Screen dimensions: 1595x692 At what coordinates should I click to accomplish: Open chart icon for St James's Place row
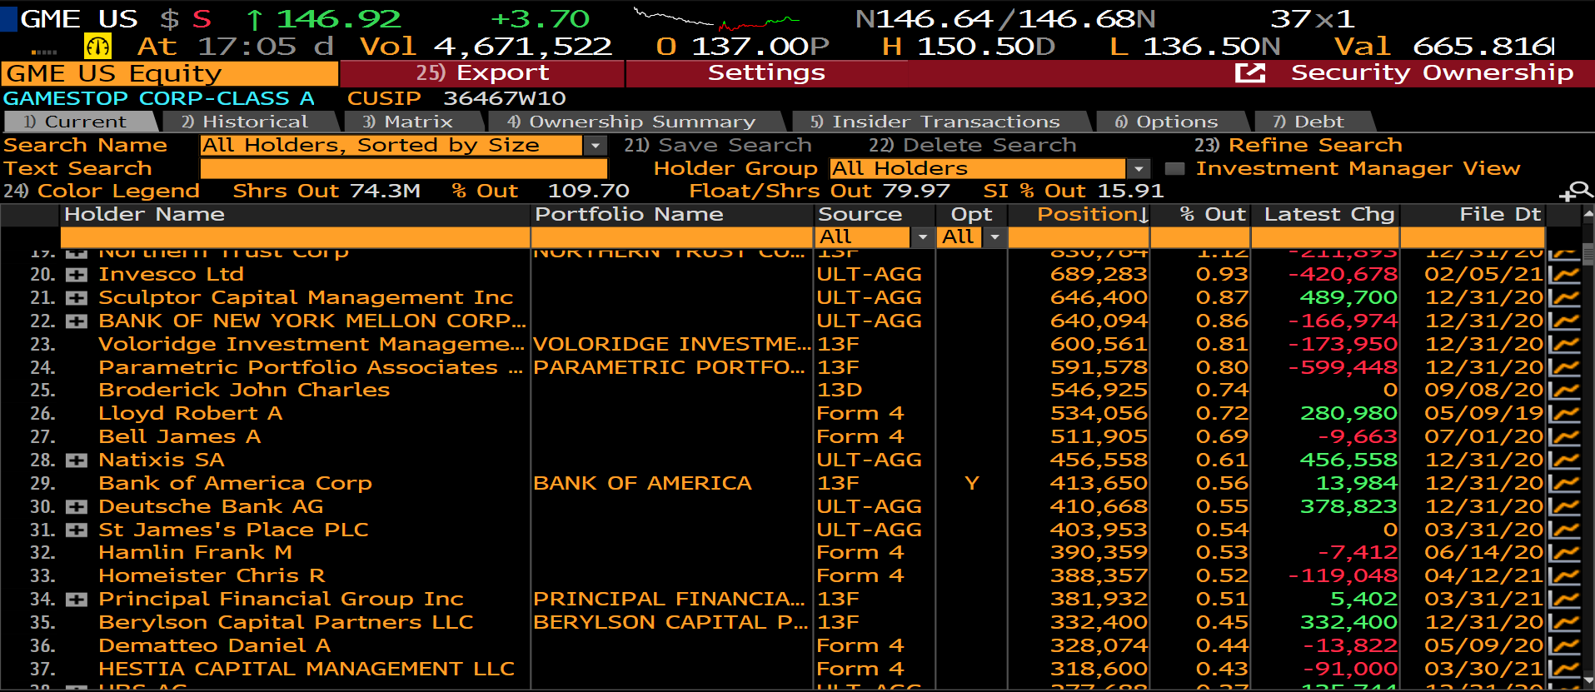point(1563,530)
